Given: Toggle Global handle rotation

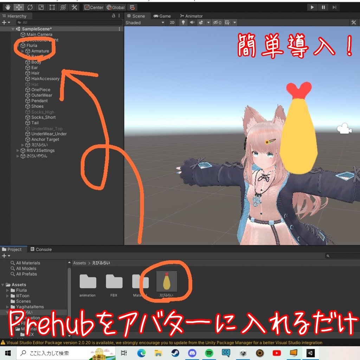Looking at the screenshot, I should tap(115, 7).
